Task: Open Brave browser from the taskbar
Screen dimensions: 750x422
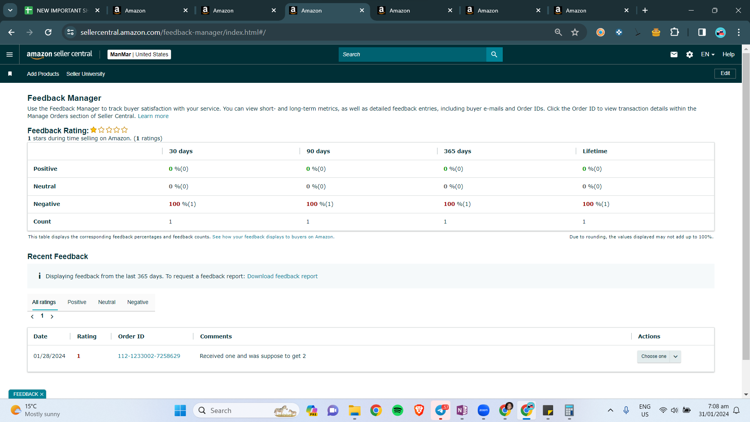Action: [419, 411]
